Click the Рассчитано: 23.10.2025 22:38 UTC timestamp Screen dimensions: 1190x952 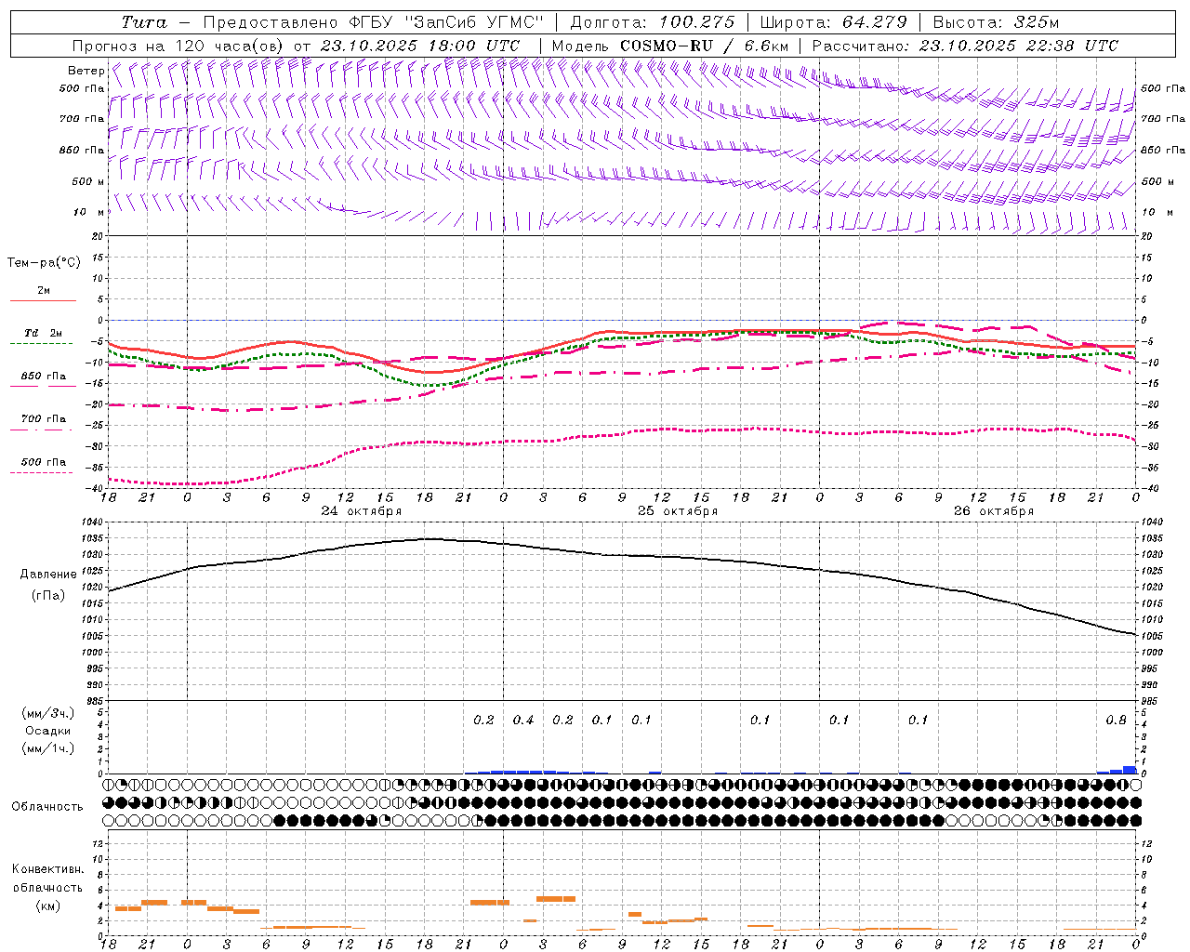pos(965,46)
